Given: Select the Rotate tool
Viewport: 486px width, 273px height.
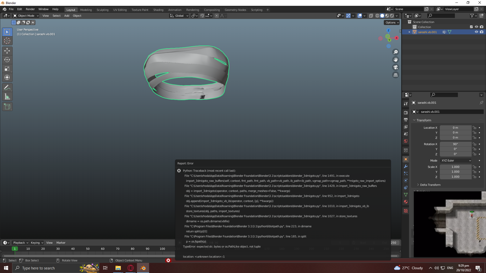Looking at the screenshot, I should point(7,60).
